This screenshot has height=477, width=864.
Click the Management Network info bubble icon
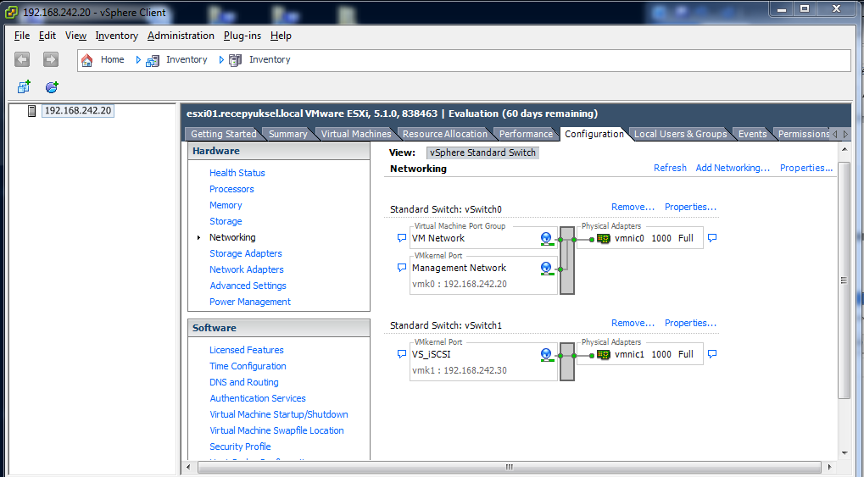[402, 268]
